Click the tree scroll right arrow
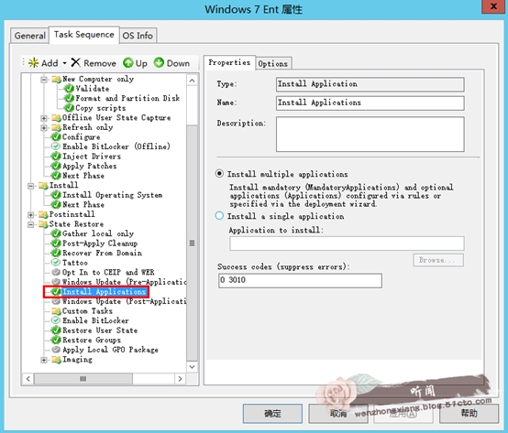 tap(180, 379)
